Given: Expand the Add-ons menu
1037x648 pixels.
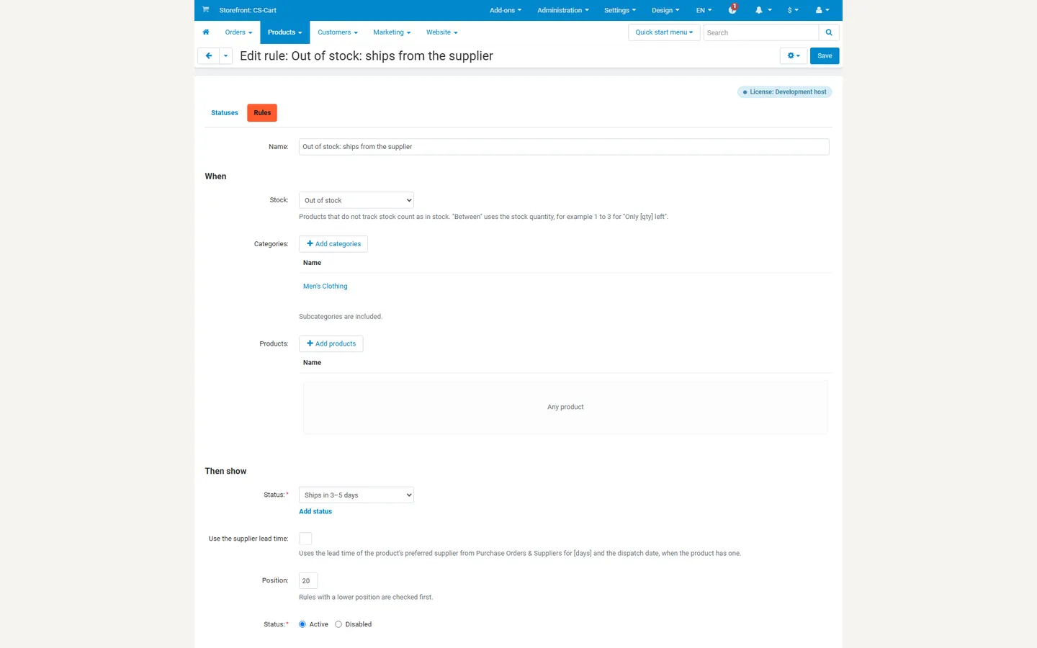Looking at the screenshot, I should 506,10.
